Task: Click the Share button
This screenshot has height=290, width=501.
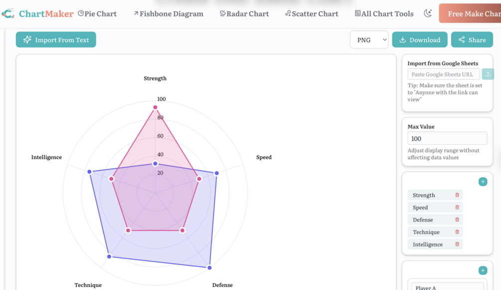Action: click(x=472, y=39)
